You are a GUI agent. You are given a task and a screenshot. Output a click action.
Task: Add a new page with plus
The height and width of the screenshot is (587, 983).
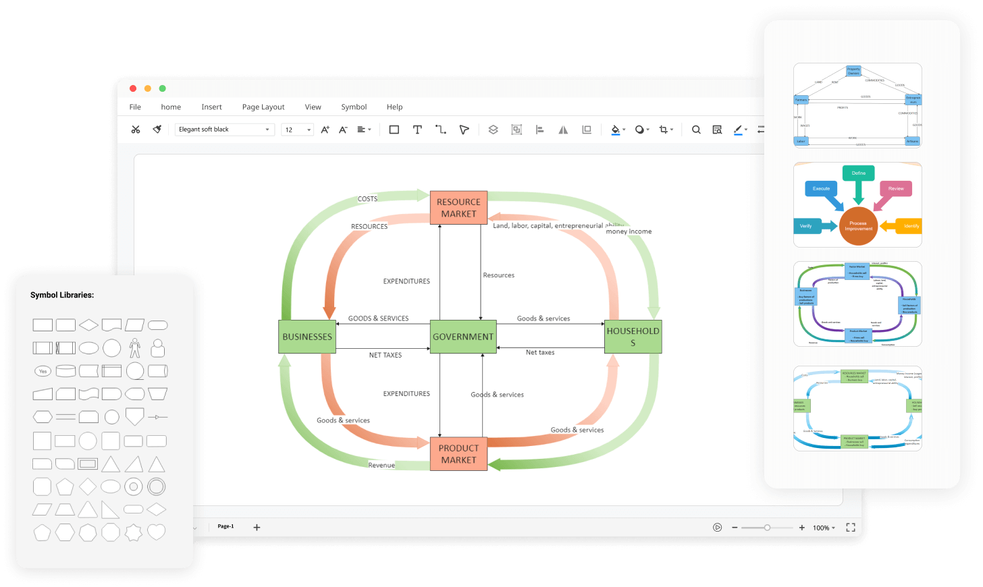(257, 528)
